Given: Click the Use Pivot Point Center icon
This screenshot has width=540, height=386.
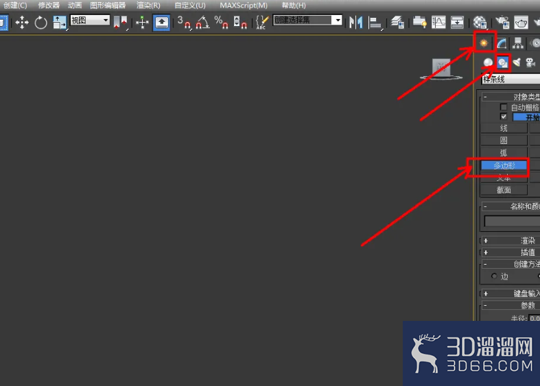Looking at the screenshot, I should click(x=120, y=23).
